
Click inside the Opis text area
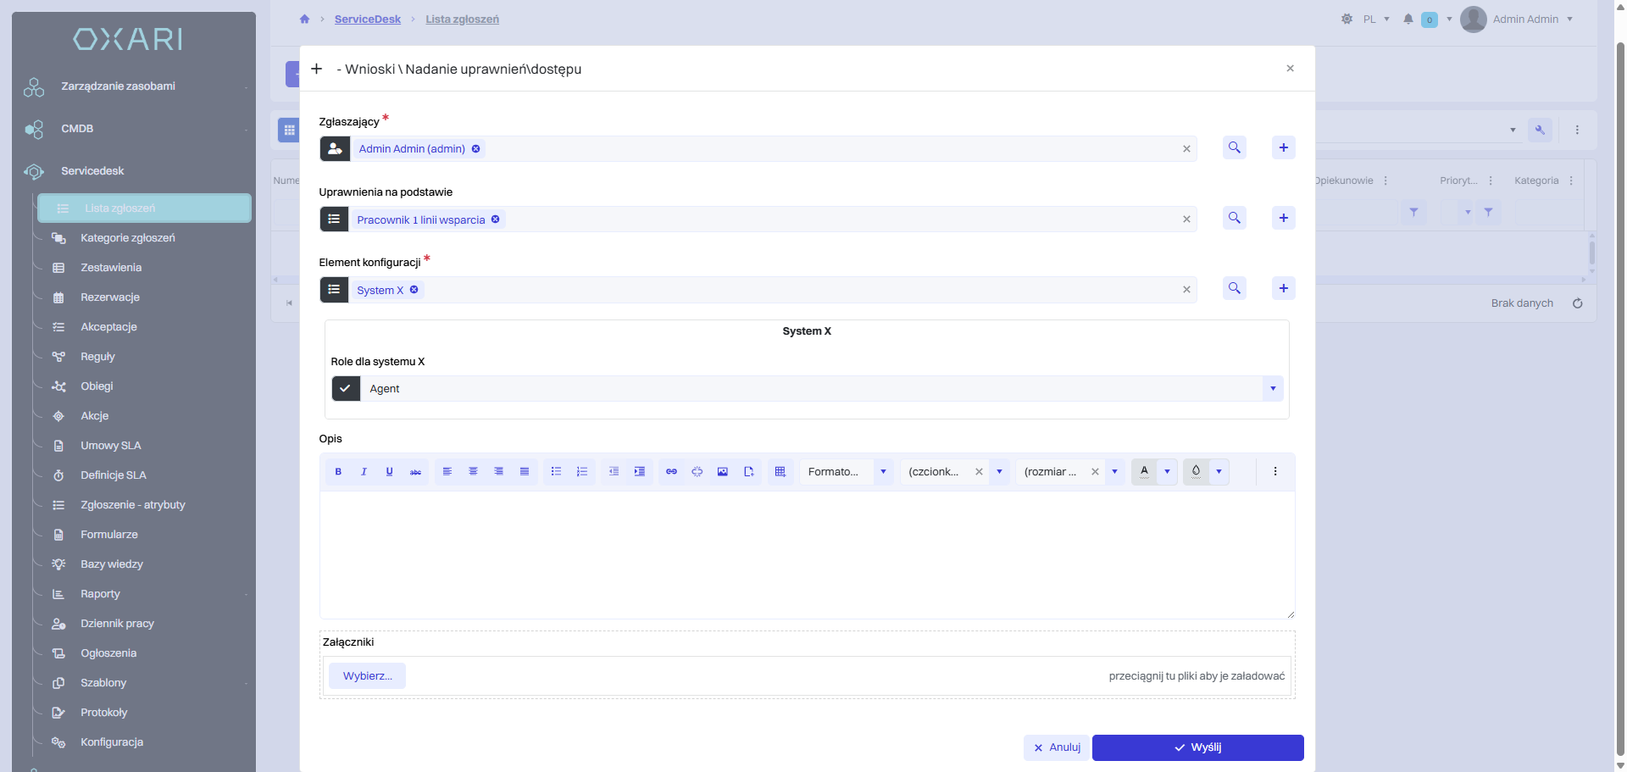pyautogui.click(x=807, y=555)
